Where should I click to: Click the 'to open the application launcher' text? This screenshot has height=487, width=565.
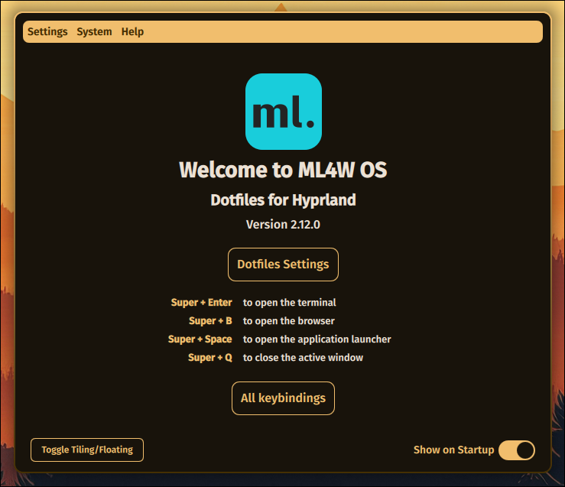pos(317,339)
